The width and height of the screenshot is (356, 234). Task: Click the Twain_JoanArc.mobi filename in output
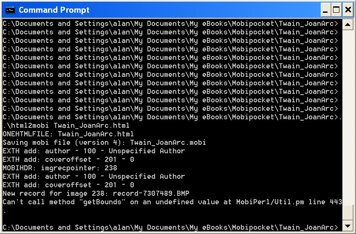168,143
